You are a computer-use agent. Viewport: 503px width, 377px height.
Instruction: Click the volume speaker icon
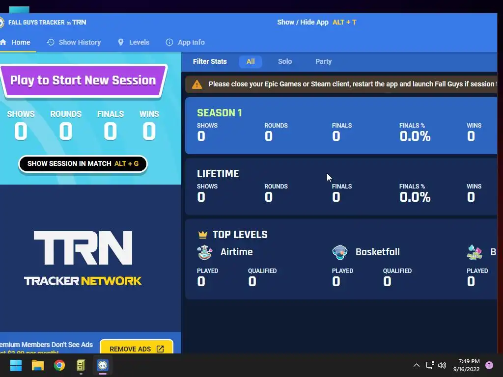tap(442, 365)
